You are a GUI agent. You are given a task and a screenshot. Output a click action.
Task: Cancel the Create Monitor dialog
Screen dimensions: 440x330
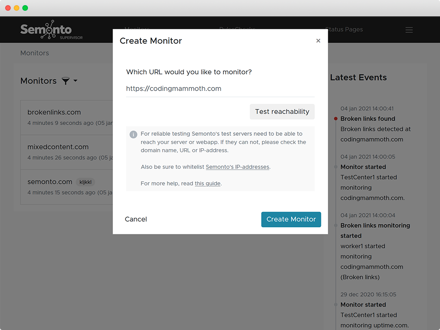tap(136, 219)
